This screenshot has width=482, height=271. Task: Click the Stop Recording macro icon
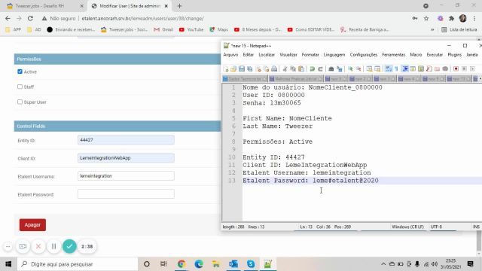point(464,69)
